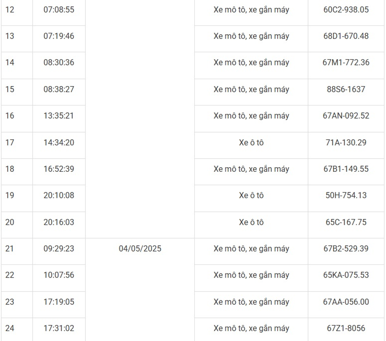
Task: Select plate number 67AA-056.00
Action: 346,302
